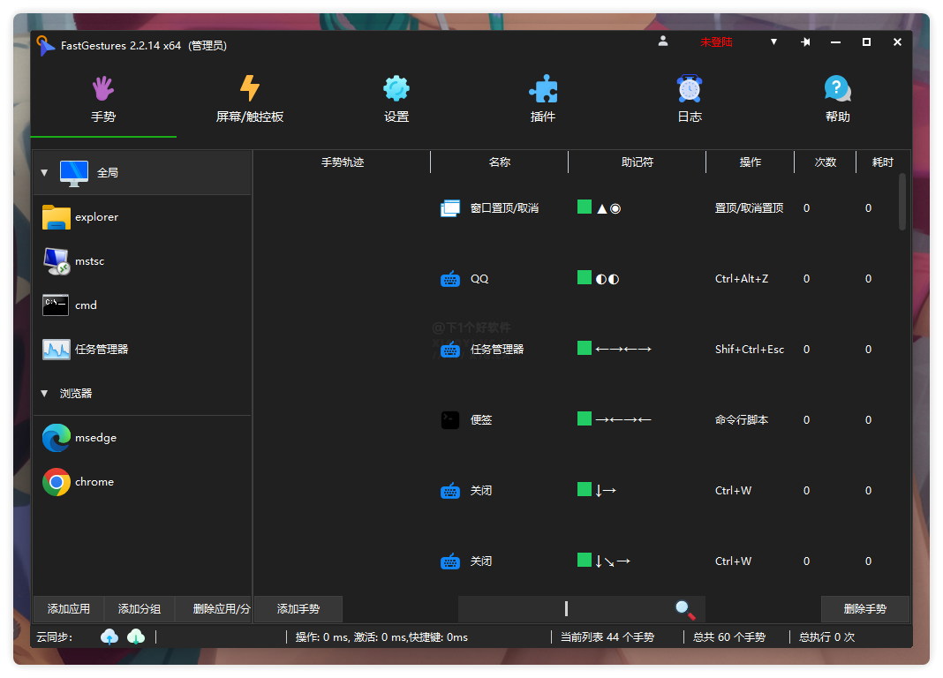Click the 窗口置顶/取消 window icon
Screen dimensions: 943x678
click(449, 208)
